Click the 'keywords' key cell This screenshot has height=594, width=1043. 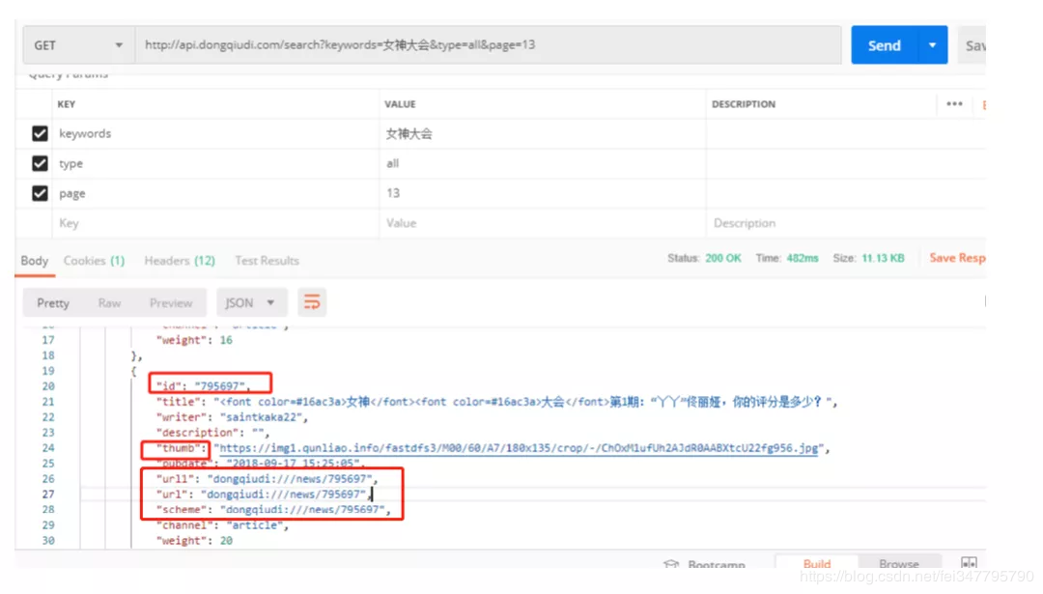click(x=215, y=133)
